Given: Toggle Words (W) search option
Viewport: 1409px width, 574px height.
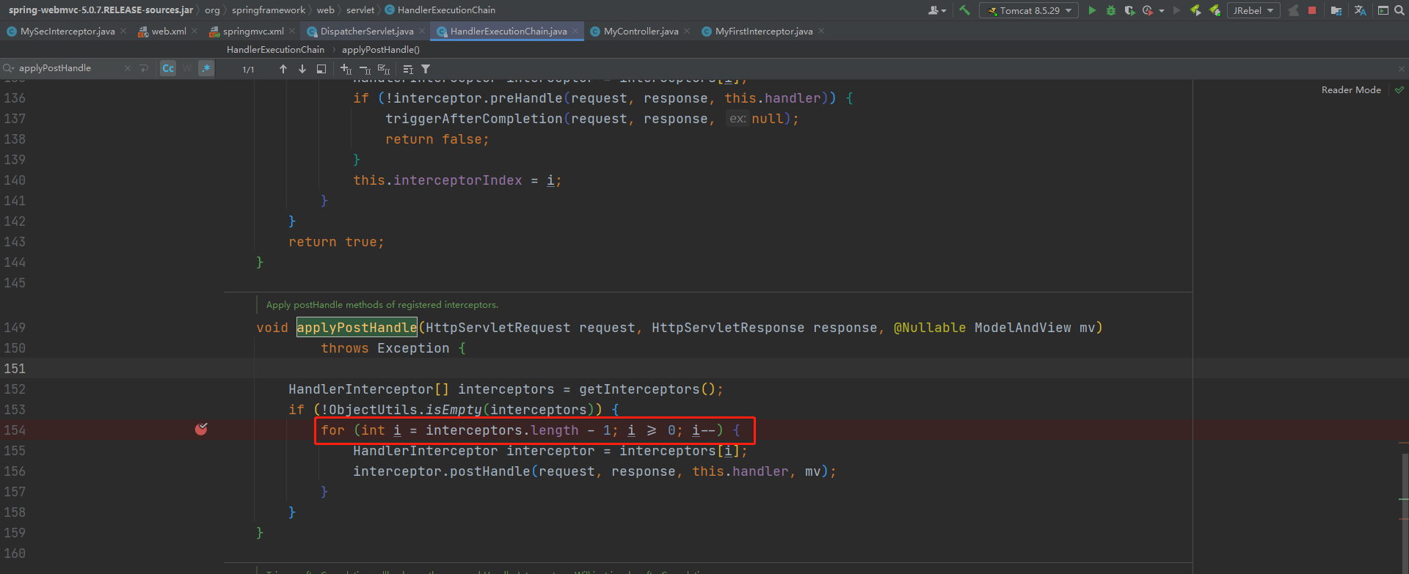Looking at the screenshot, I should coord(187,68).
